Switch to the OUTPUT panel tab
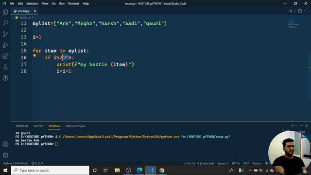The image size is (311, 175). (38, 126)
